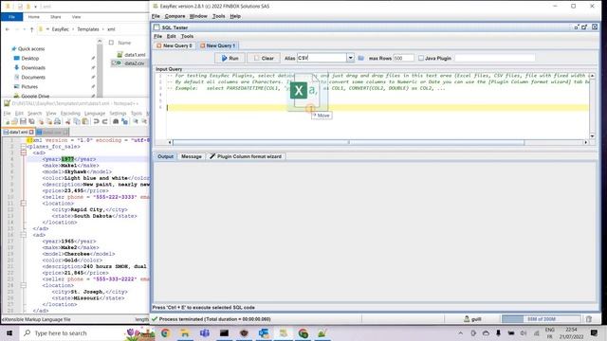
Task: Open the Share tab in File Explorer ribbon
Action: click(x=55, y=17)
